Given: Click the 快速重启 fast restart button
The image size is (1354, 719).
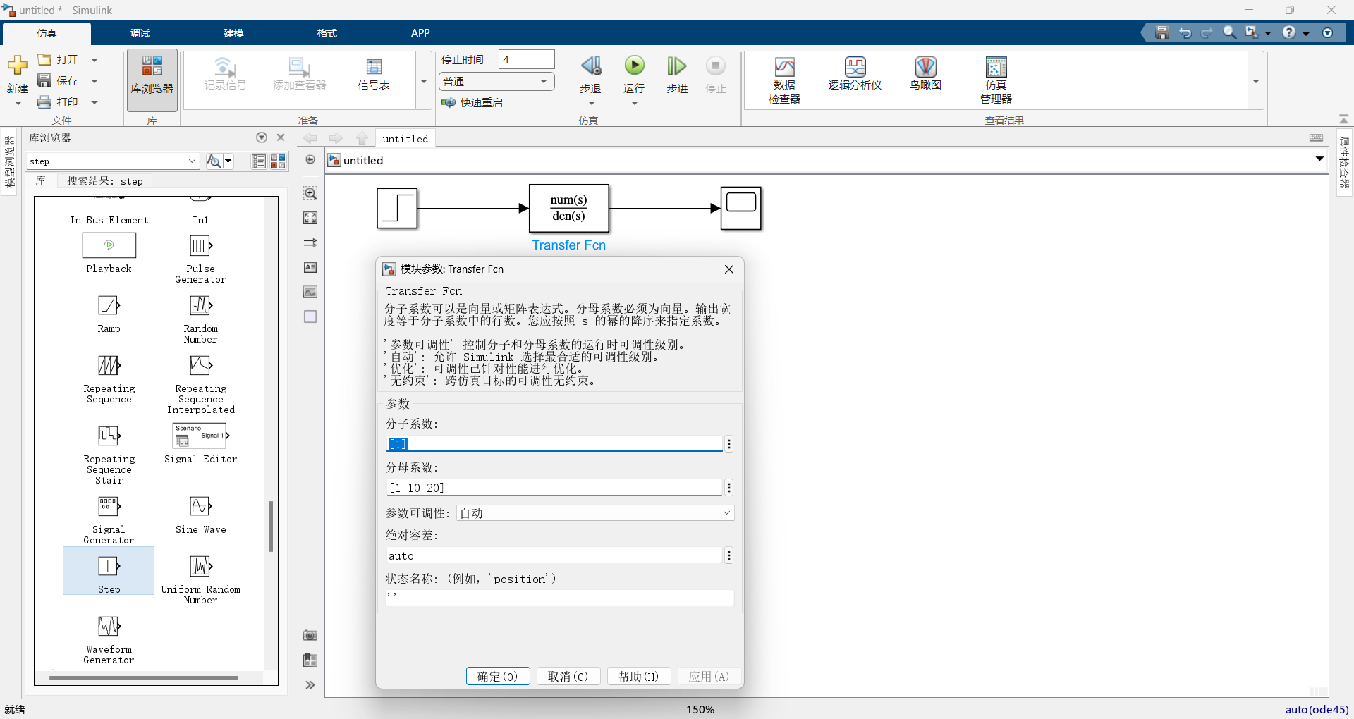Looking at the screenshot, I should coord(472,103).
